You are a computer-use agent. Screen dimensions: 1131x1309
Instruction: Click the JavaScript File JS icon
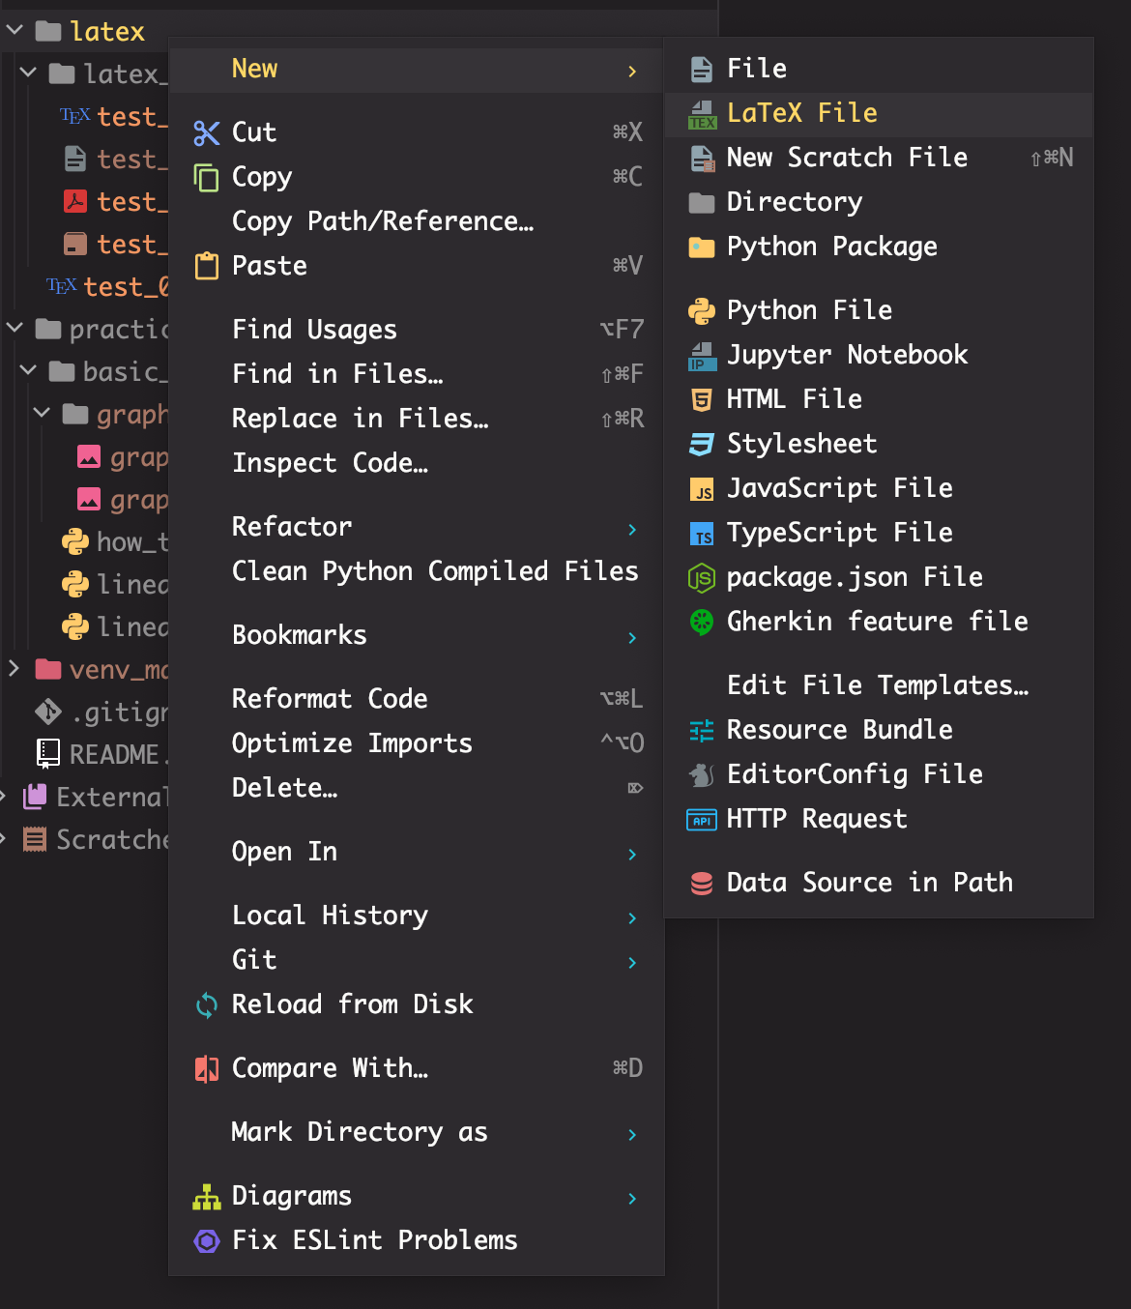(x=702, y=489)
